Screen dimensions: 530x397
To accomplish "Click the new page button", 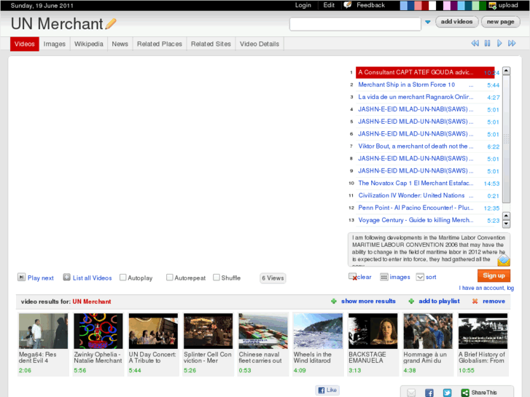I will click(501, 22).
